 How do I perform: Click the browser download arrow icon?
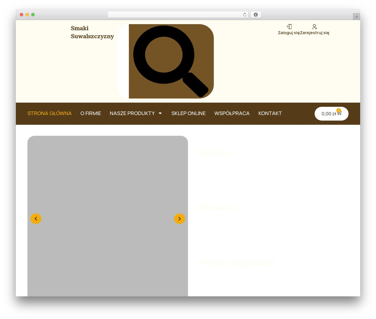256,15
